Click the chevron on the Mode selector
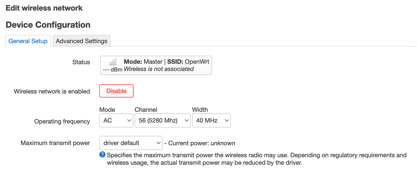Viewport: 417px width, 179px height. (x=129, y=120)
